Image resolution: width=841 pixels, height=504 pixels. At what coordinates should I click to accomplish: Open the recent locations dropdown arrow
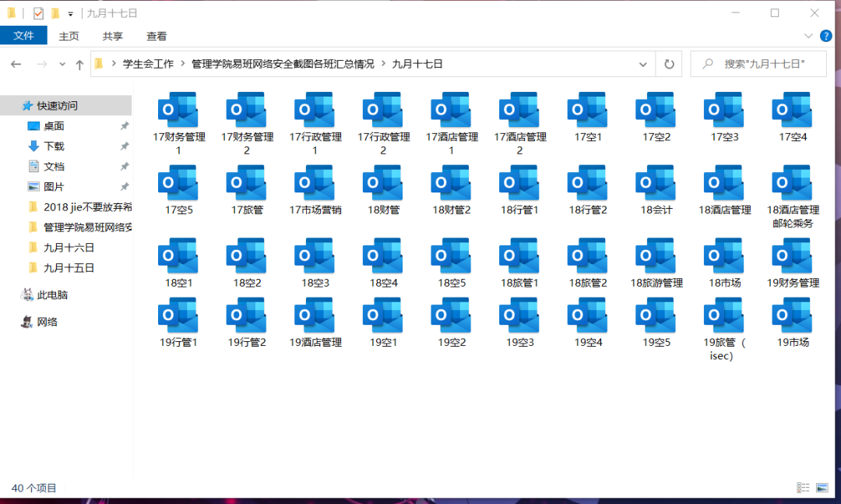pos(62,65)
